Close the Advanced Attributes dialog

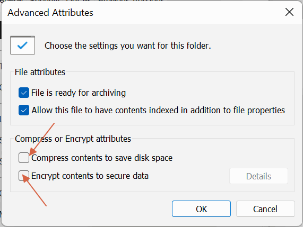click(289, 12)
